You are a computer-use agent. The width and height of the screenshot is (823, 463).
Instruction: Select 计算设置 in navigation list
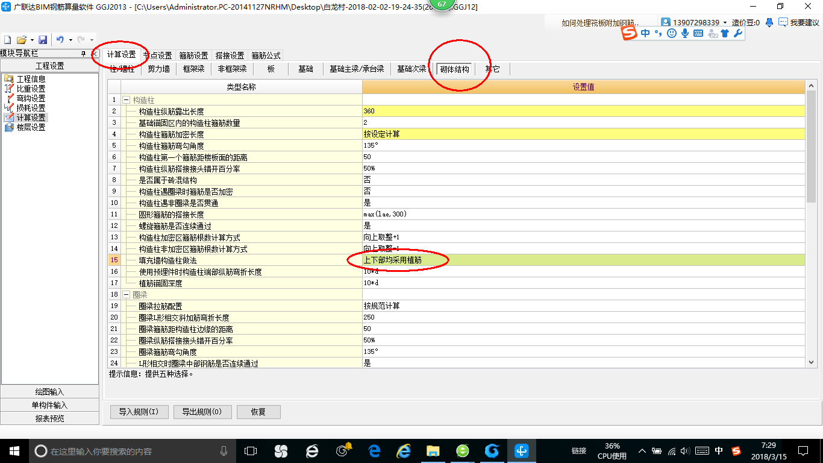pyautogui.click(x=31, y=118)
